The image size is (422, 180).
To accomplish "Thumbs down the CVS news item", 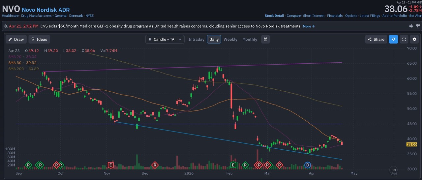I will pyautogui.click(x=417, y=26).
